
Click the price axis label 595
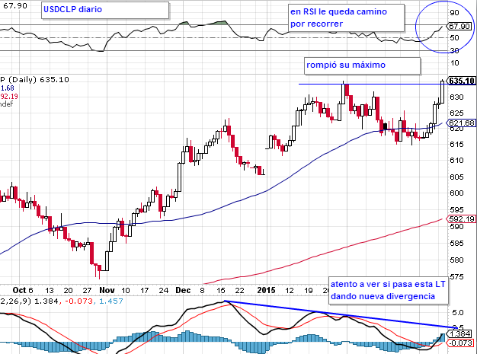pos(456,210)
